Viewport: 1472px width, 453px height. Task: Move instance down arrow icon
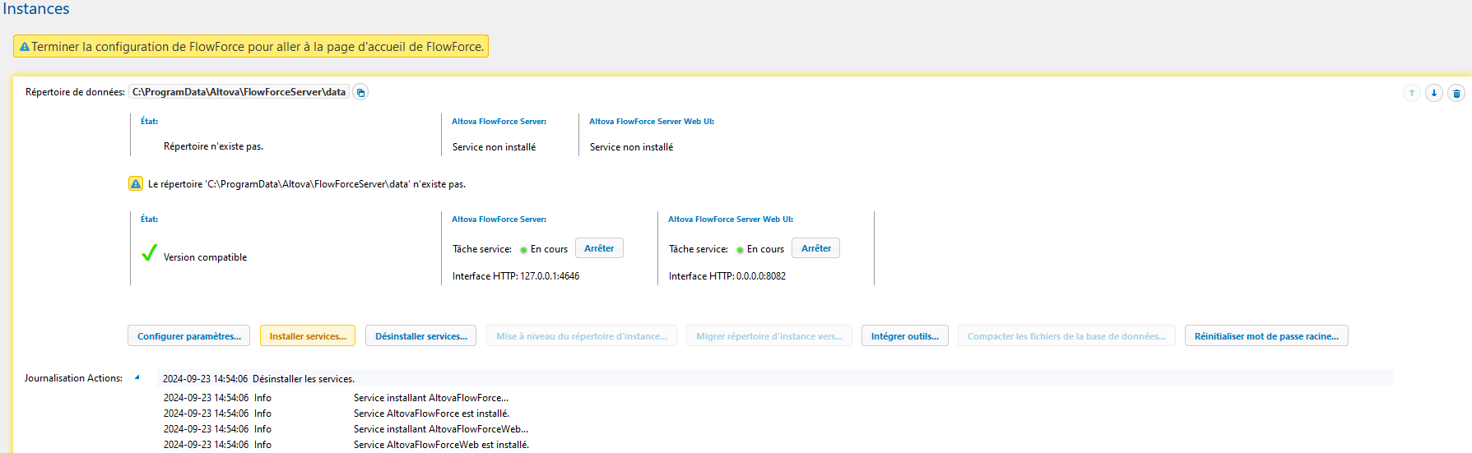point(1434,93)
